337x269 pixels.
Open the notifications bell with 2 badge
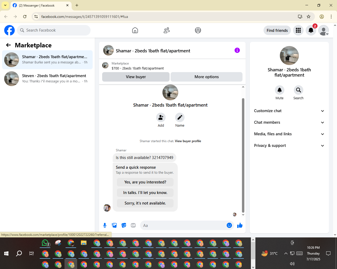tap(311, 30)
